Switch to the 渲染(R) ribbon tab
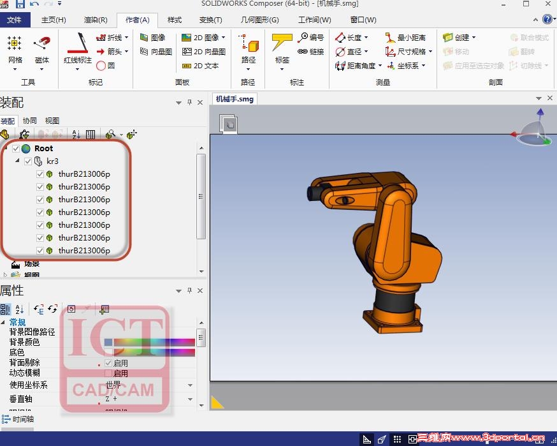 click(x=96, y=20)
